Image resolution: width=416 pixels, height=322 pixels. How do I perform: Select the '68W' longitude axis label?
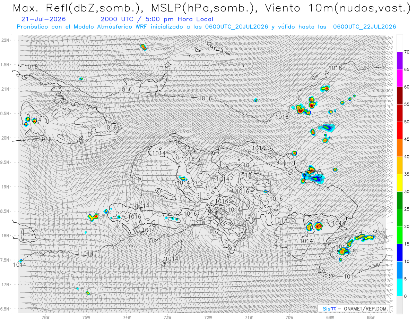click(x=371, y=317)
